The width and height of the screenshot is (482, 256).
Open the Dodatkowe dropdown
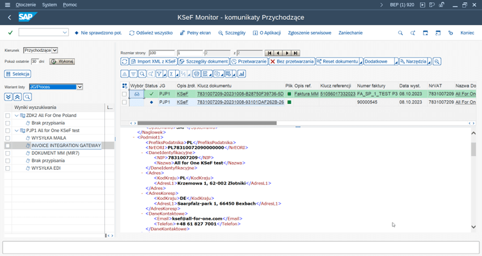pyautogui.click(x=381, y=61)
